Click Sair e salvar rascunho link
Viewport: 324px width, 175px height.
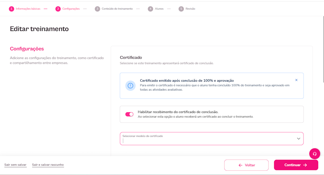tap(48, 165)
